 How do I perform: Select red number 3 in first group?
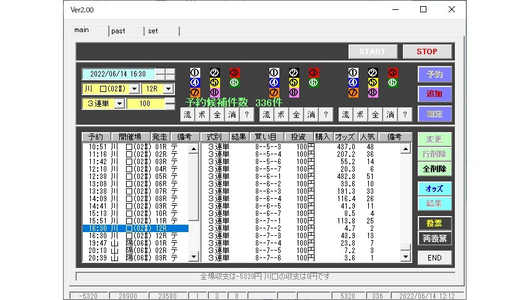coord(234,73)
